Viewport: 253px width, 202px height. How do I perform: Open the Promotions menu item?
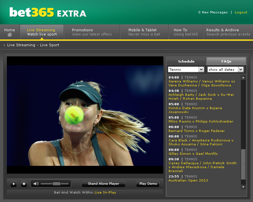pyautogui.click(x=92, y=32)
